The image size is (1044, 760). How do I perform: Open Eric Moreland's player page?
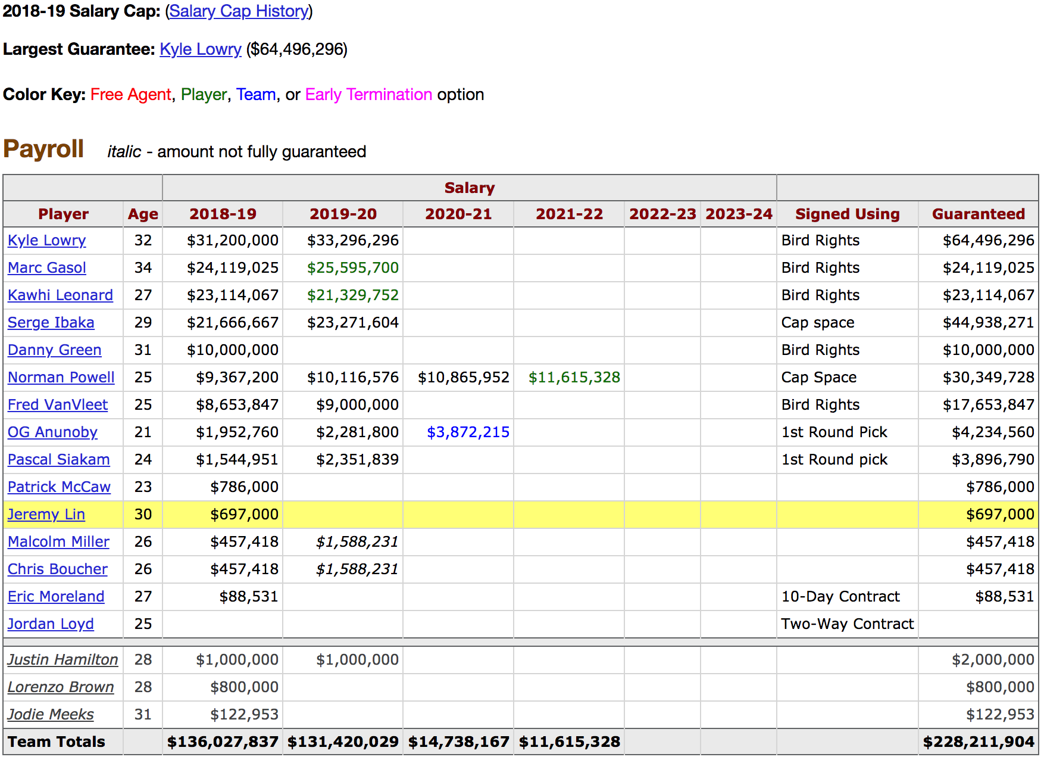click(x=56, y=597)
